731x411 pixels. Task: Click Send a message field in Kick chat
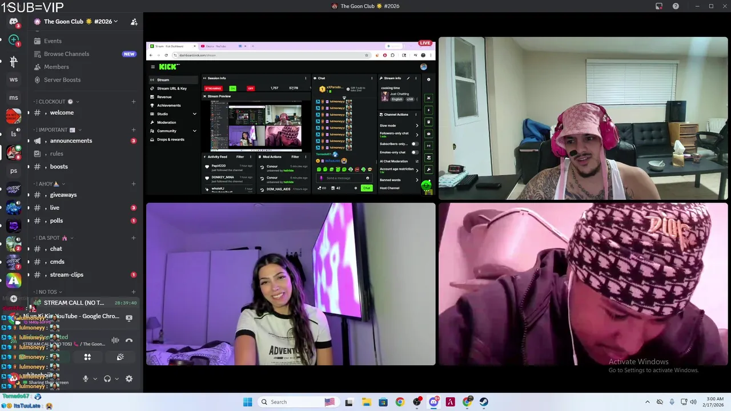point(344,178)
